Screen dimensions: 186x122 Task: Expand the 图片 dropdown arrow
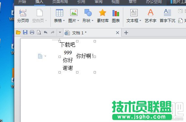coord(78,21)
